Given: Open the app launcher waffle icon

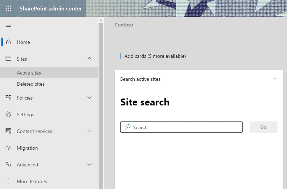Looking at the screenshot, I should [x=8, y=8].
